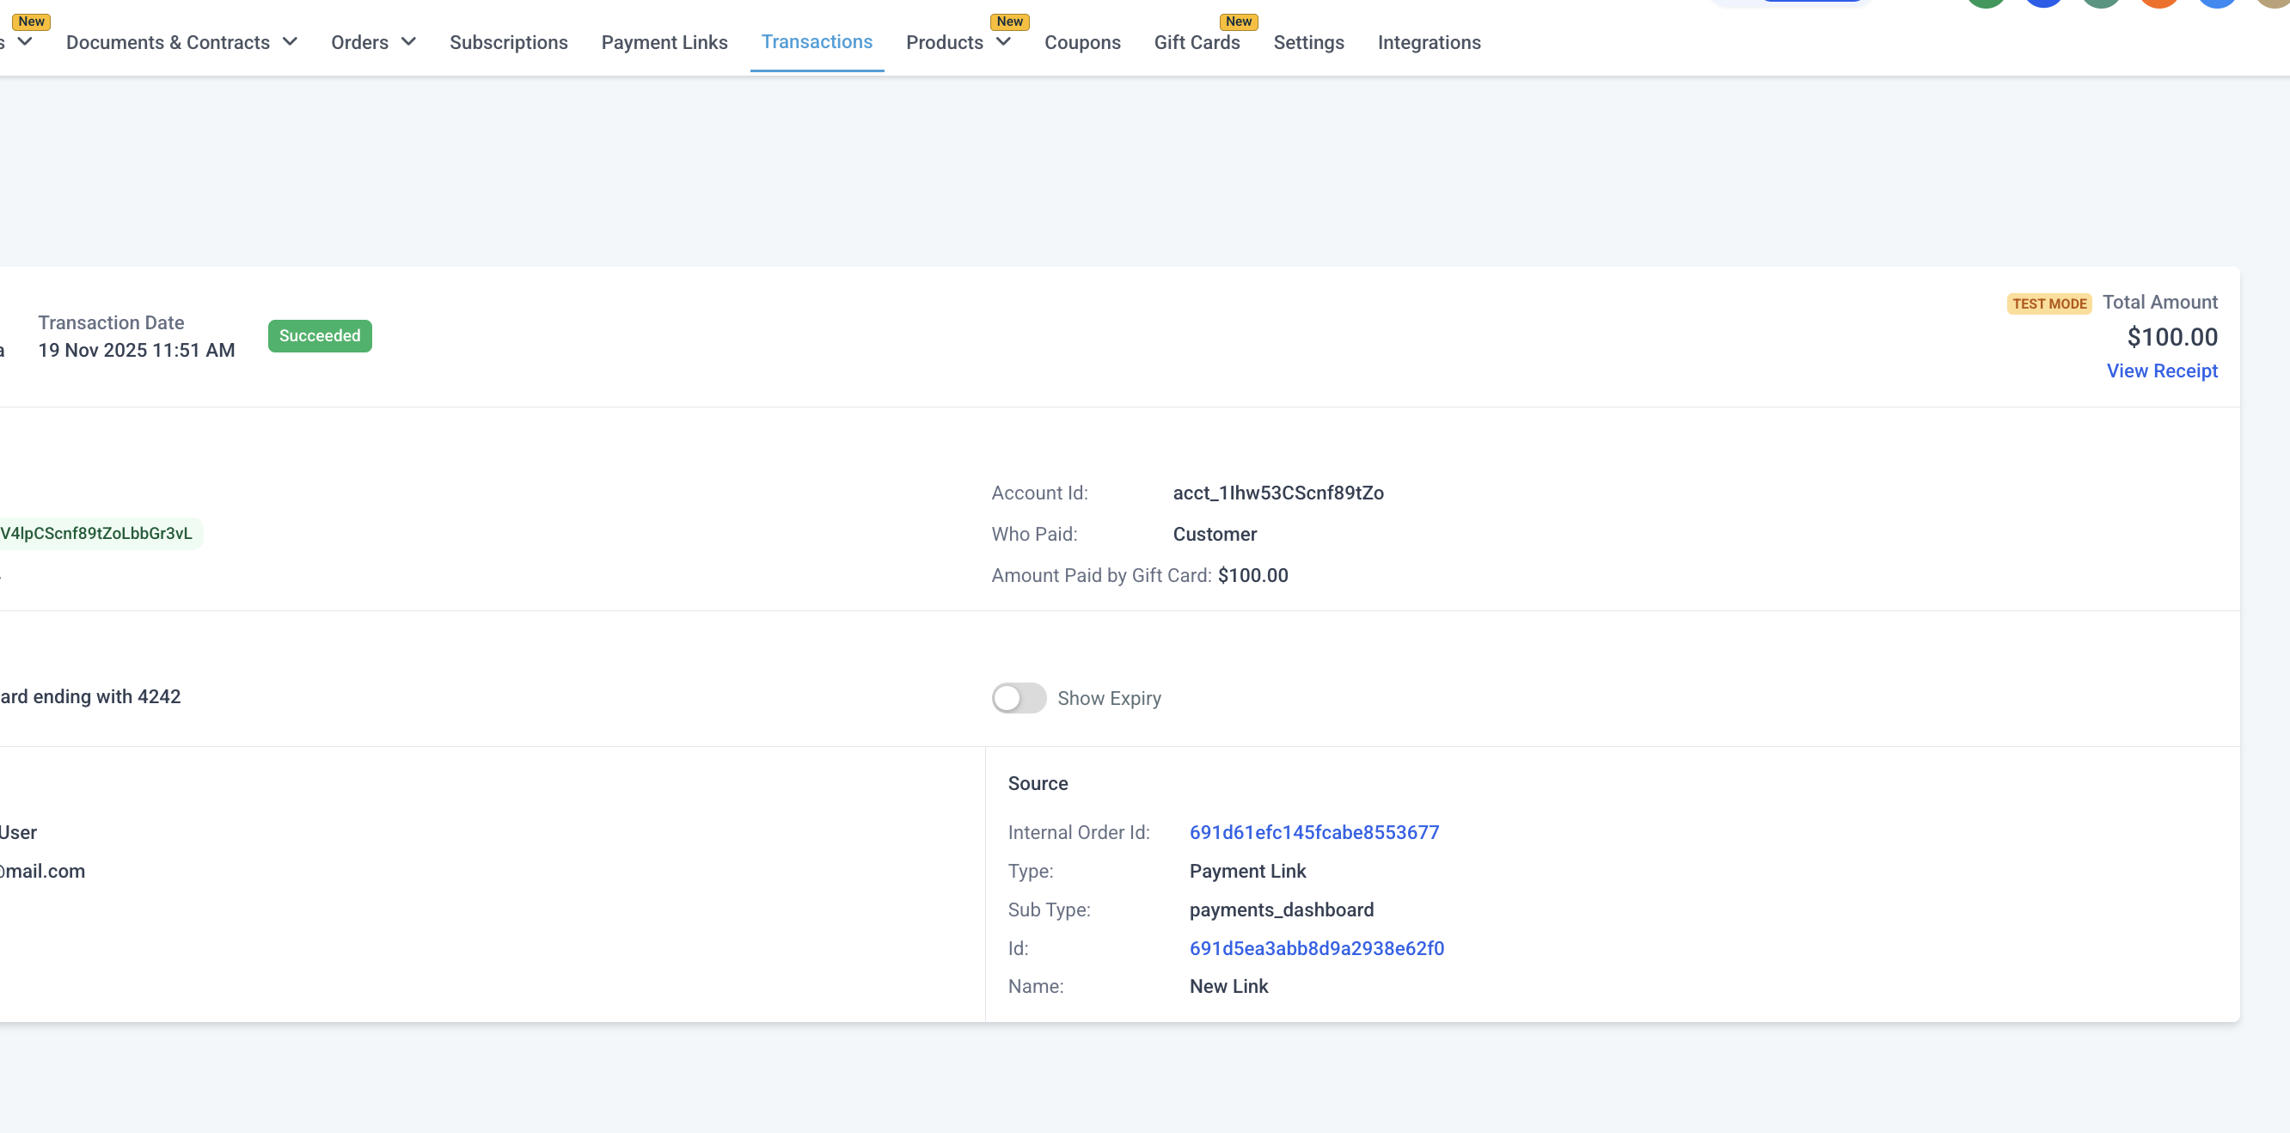2290x1133 pixels.
Task: Switch to the Integrations tab
Action: pos(1429,43)
